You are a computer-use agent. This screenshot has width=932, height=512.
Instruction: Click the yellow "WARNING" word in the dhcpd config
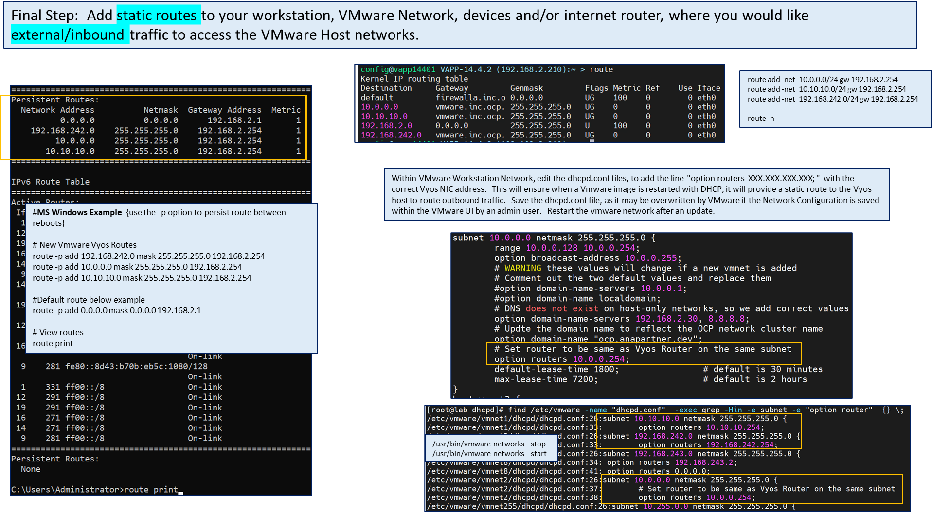[x=522, y=268]
